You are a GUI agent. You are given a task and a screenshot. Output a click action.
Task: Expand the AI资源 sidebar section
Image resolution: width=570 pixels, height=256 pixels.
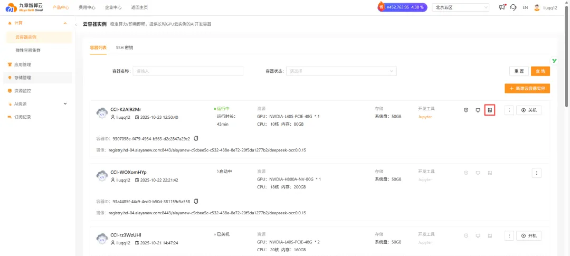65,104
